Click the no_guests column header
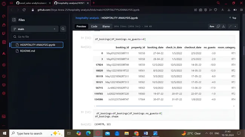Viewport: 245px width, 137px height. (x=210, y=47)
